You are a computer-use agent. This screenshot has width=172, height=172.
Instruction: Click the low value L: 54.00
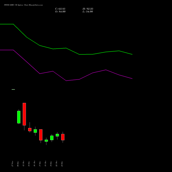pos(88,12)
